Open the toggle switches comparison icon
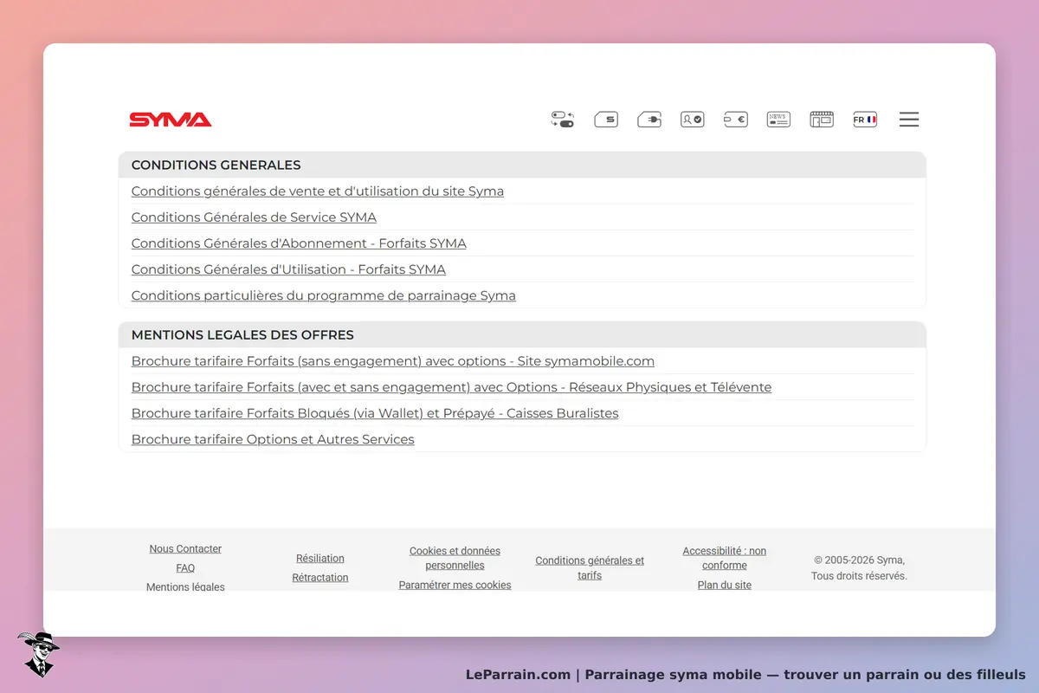Viewport: 1039px width, 693px height. 563,120
